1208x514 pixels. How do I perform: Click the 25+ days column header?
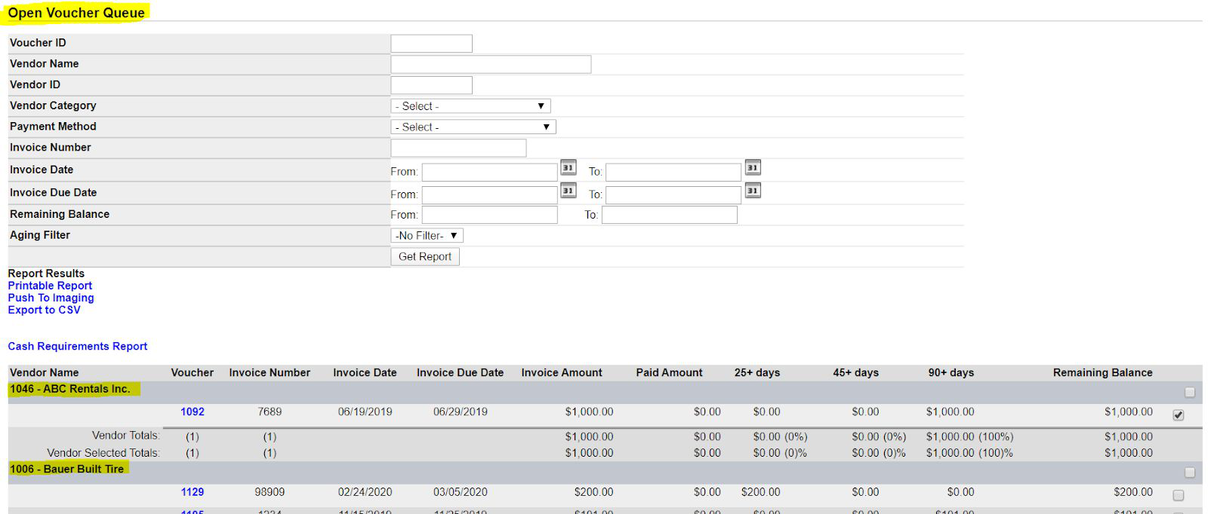coord(757,372)
